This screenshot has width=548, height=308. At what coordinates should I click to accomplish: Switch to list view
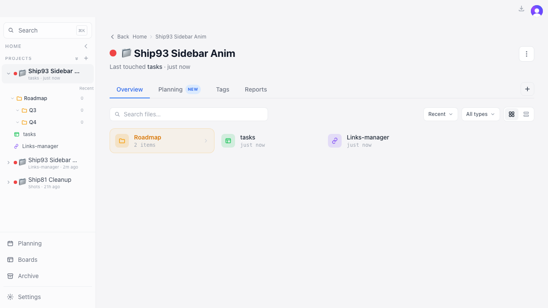pos(526,114)
